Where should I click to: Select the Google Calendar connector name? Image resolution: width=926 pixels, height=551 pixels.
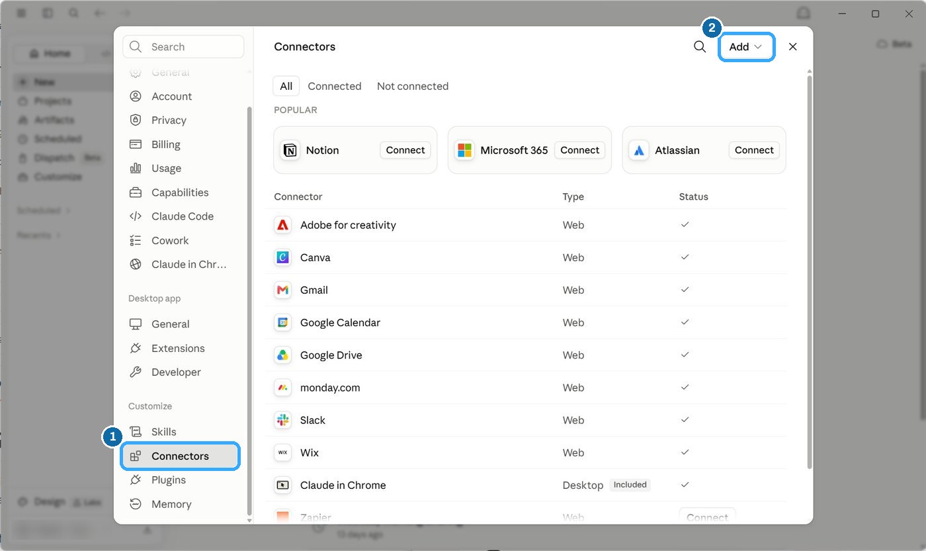340,323
